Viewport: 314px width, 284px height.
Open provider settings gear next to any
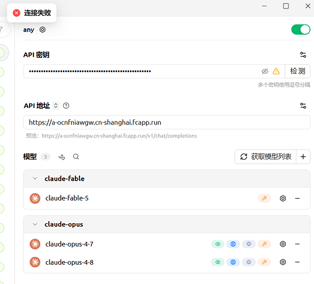43,30
